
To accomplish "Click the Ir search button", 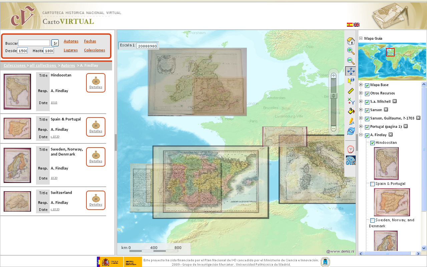I will pyautogui.click(x=55, y=43).
